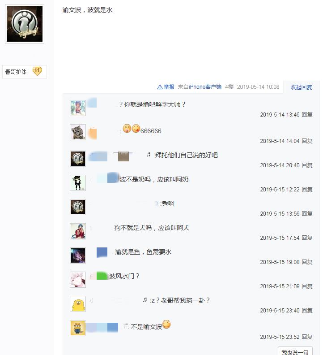Image resolution: width=323 pixels, height=355 pixels.
Task: Reply to the 13:46 comment
Action: point(307,115)
